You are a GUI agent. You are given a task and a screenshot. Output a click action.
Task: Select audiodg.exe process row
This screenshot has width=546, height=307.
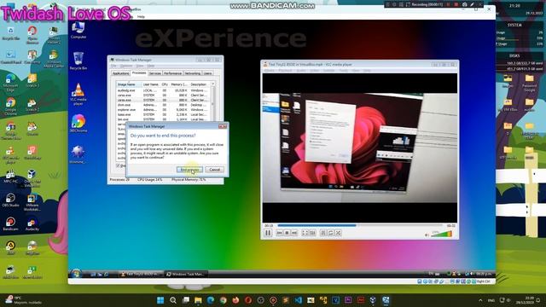click(163, 90)
